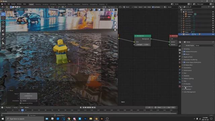Jump to the animation end frame
This screenshot has height=121, width=215.
pyautogui.click(x=95, y=108)
